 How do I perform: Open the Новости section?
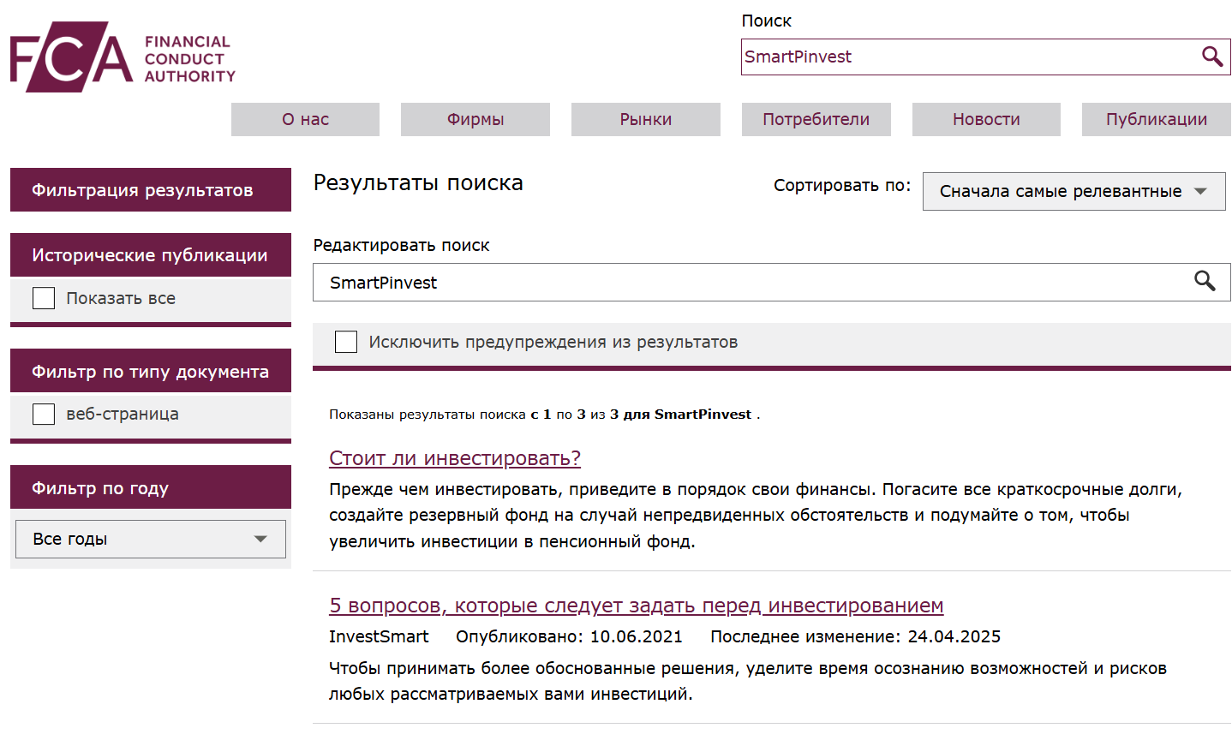pyautogui.click(x=985, y=119)
